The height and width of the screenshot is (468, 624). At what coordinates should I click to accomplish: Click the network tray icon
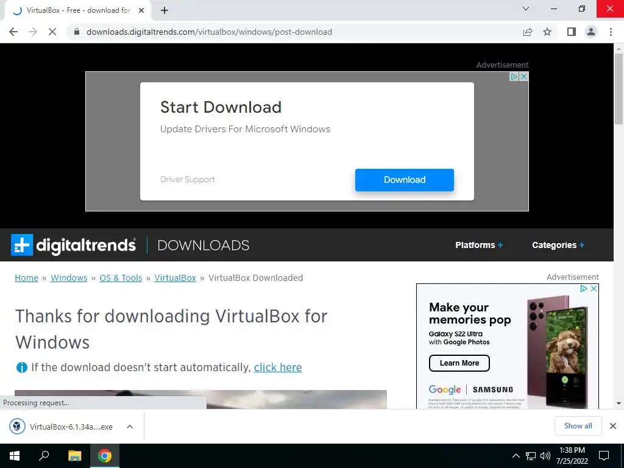click(531, 456)
